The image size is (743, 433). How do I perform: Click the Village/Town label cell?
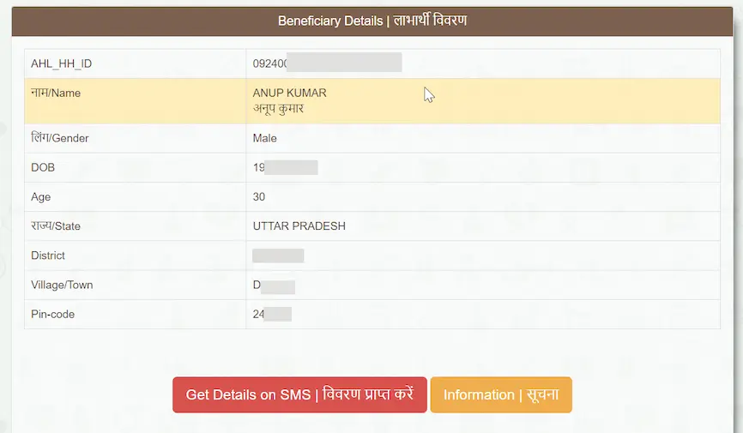click(135, 286)
